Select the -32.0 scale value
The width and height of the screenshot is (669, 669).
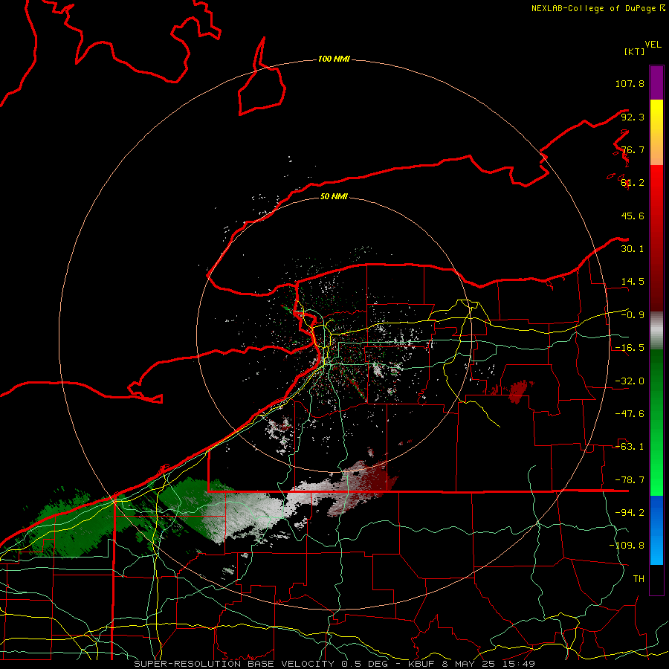(x=630, y=381)
